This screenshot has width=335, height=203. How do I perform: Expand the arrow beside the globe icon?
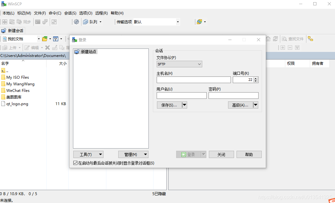tap(205, 22)
